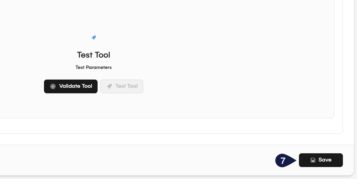Click the faded "Test Tool" button label
This screenshot has width=357, height=179.
point(126,86)
